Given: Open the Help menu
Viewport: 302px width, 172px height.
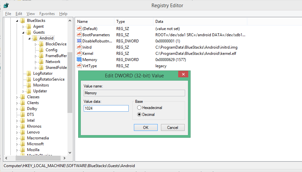Looking at the screenshot, I should (x=64, y=14).
